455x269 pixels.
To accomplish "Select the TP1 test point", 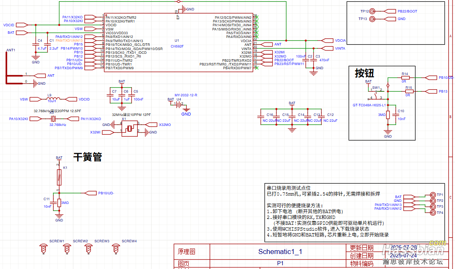I will 432,195.
